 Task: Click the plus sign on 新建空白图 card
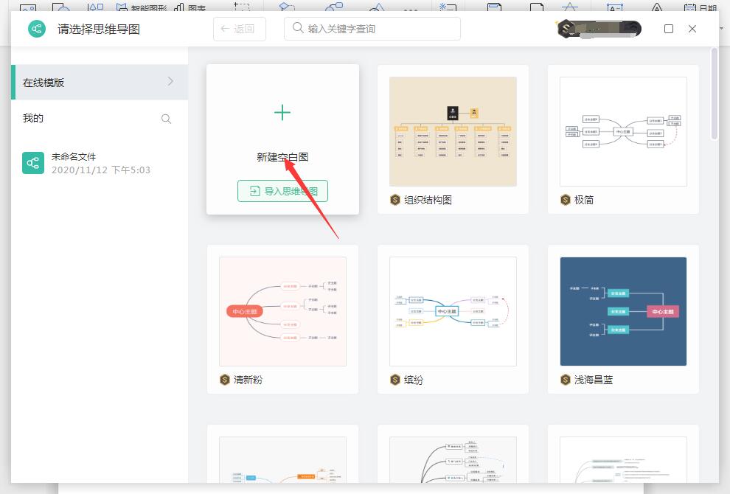282,113
